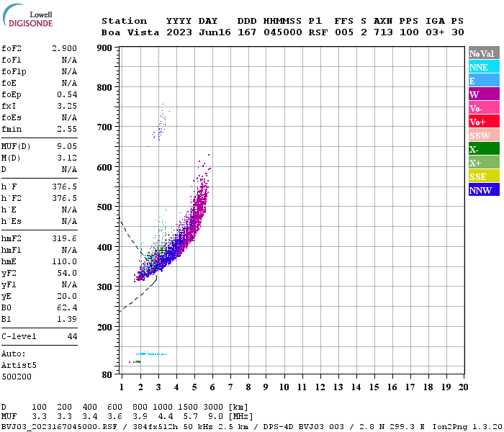
Task: Click the Jun16 date in header
Action: point(215,32)
